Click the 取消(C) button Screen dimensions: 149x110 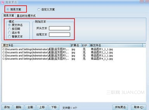point(139,107)
